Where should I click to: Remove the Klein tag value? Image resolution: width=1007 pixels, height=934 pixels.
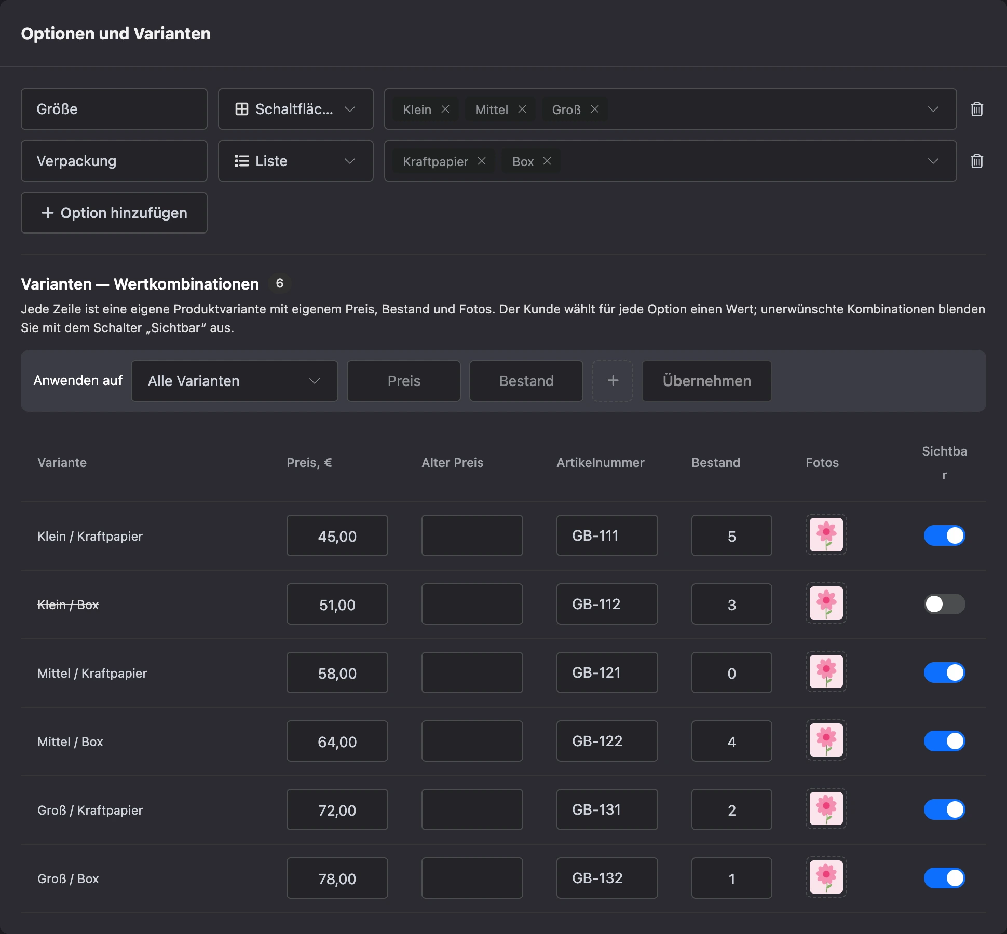coord(445,109)
